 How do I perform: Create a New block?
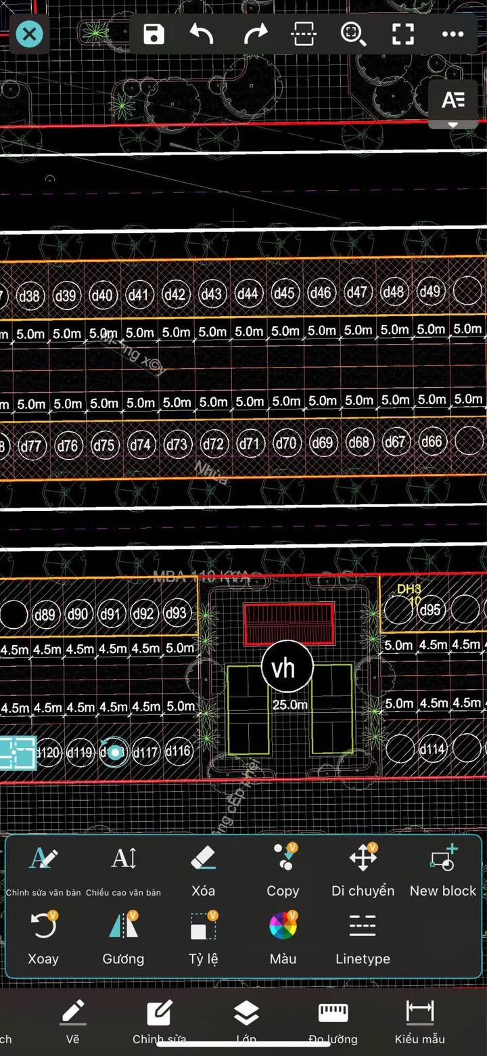coord(443,870)
